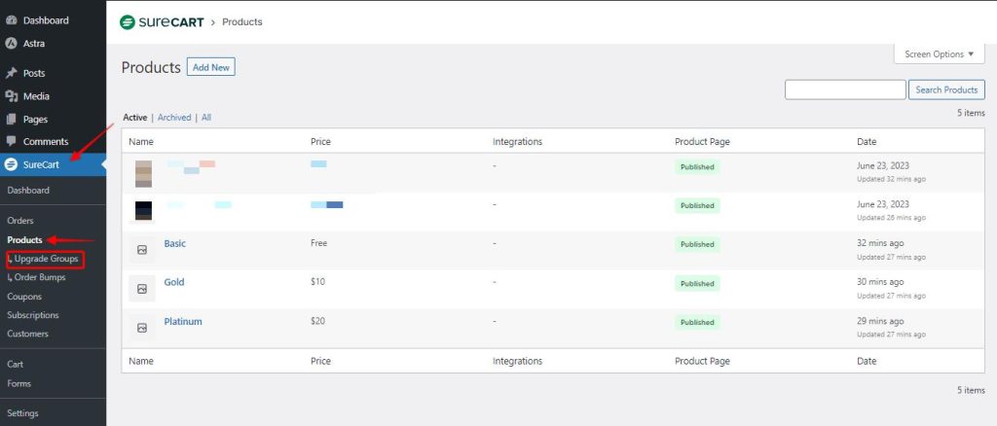The image size is (997, 426).
Task: Click the Add New product button
Action: (211, 67)
